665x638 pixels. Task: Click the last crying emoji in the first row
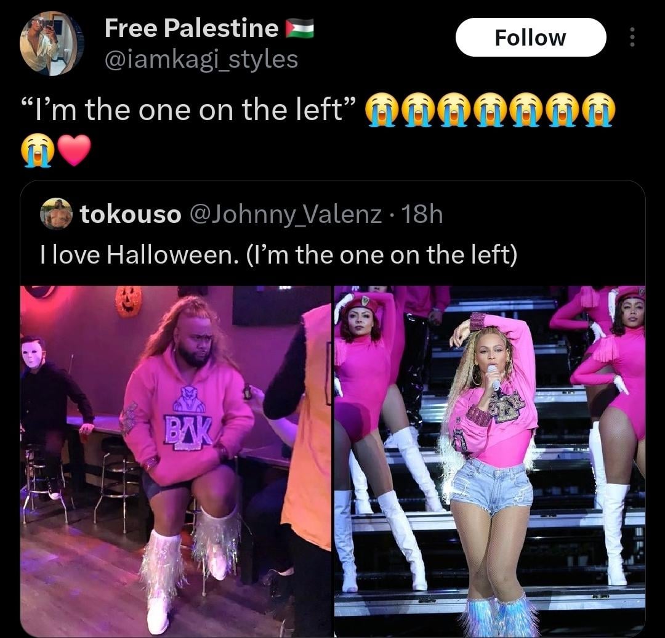[598, 110]
